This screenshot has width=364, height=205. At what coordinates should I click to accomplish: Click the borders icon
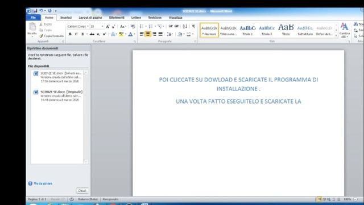(x=189, y=34)
